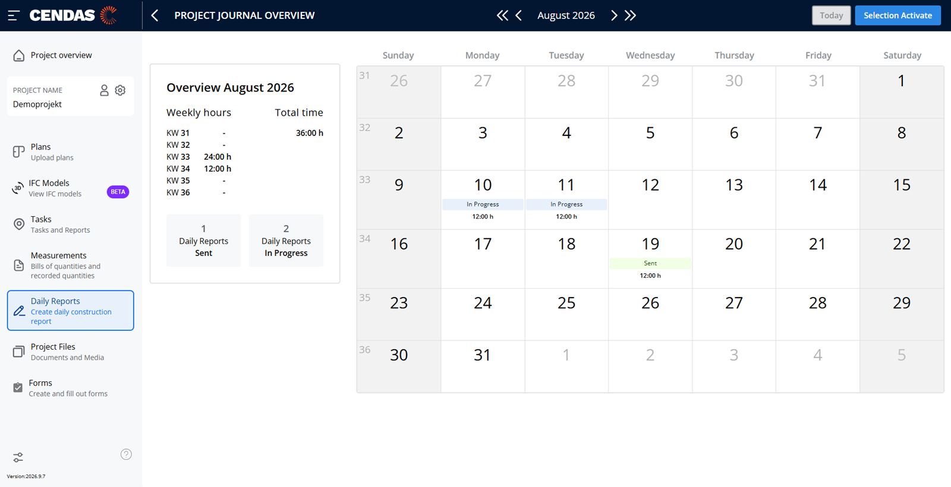This screenshot has width=951, height=487.
Task: Select Daily Reports menu item
Action: point(71,311)
